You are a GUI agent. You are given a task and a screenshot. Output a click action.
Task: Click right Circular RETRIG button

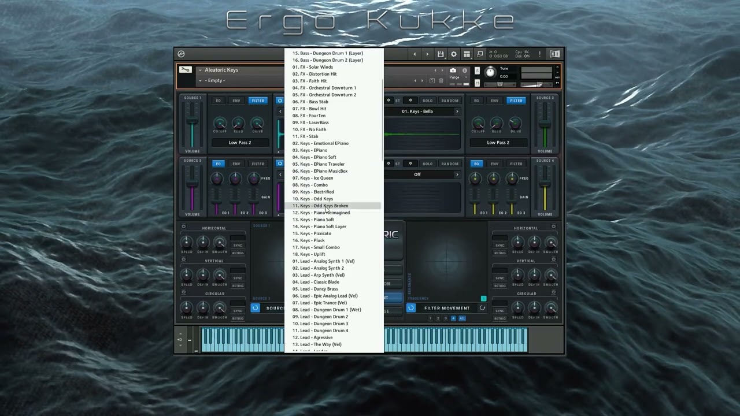click(x=500, y=318)
